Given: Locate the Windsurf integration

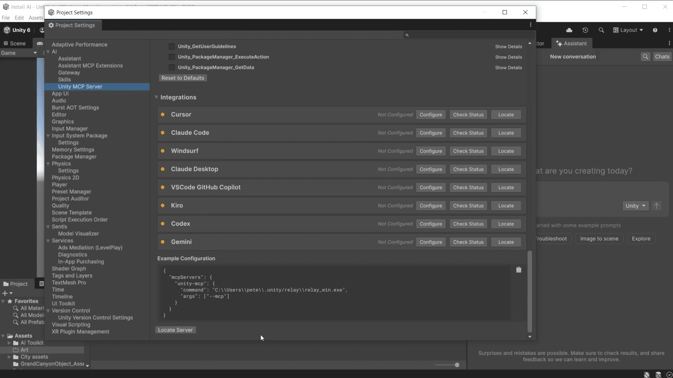Looking at the screenshot, I should [x=506, y=151].
